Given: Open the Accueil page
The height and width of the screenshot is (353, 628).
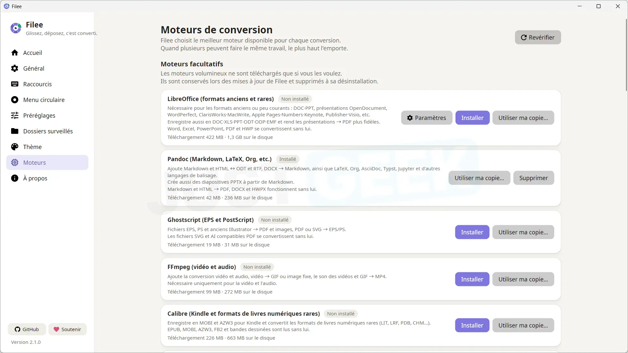Looking at the screenshot, I should (47, 53).
